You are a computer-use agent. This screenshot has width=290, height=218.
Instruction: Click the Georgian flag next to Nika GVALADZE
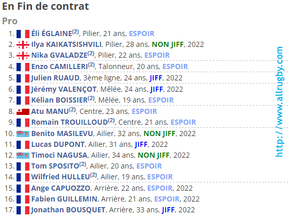(x=23, y=56)
